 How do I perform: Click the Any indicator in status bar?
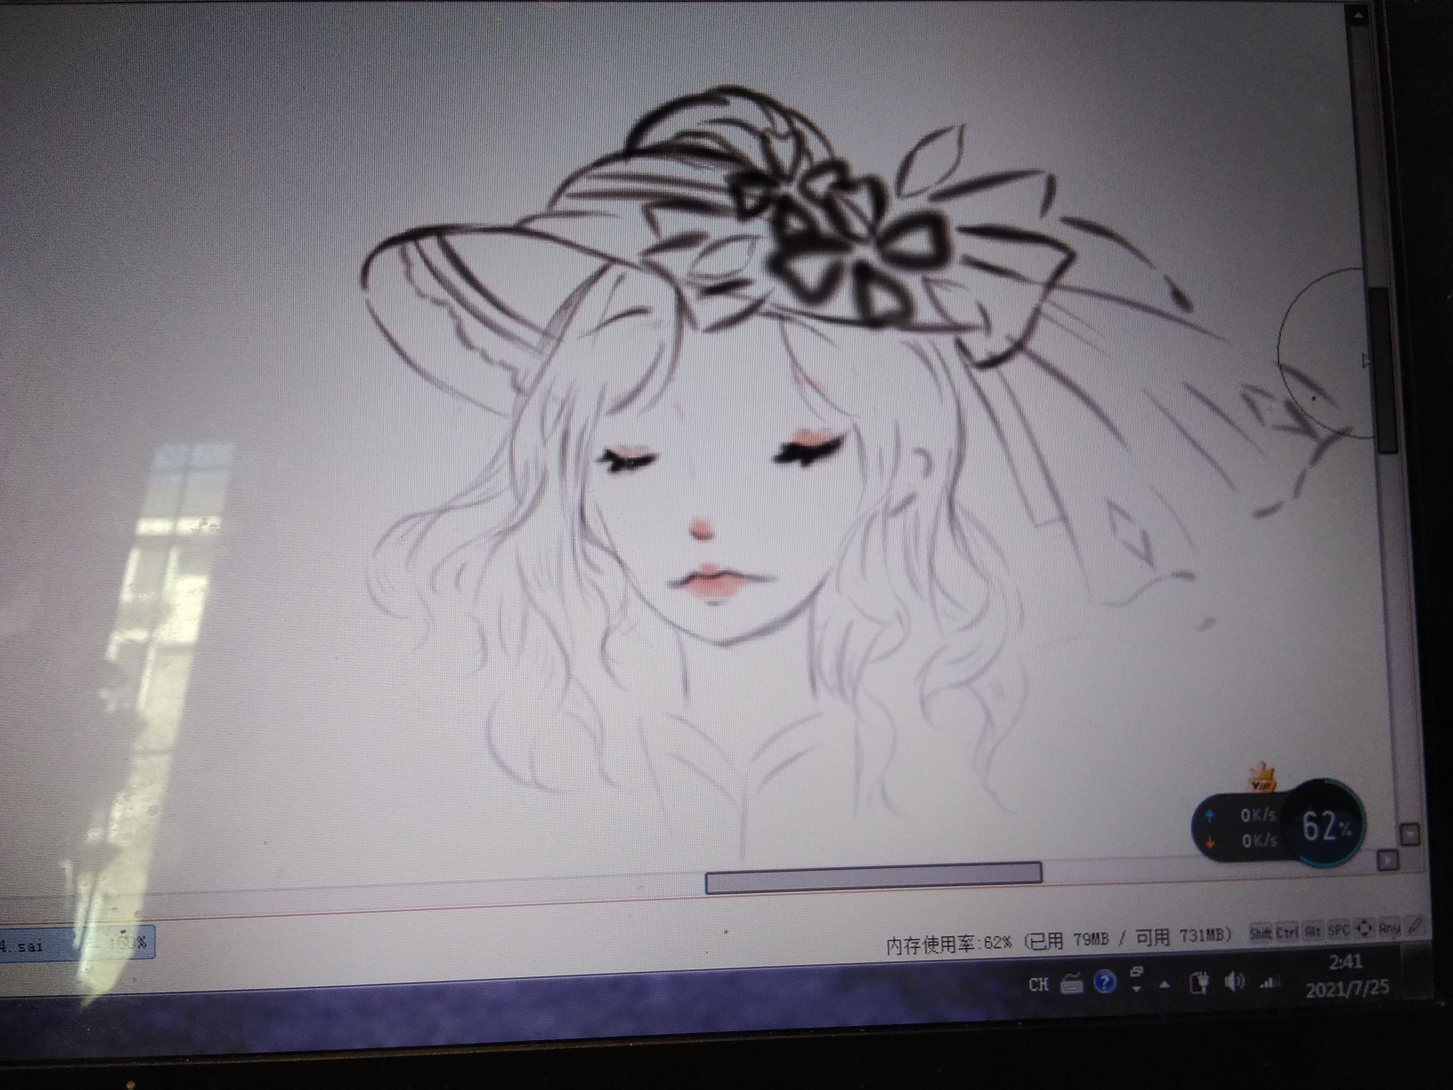tap(1389, 928)
